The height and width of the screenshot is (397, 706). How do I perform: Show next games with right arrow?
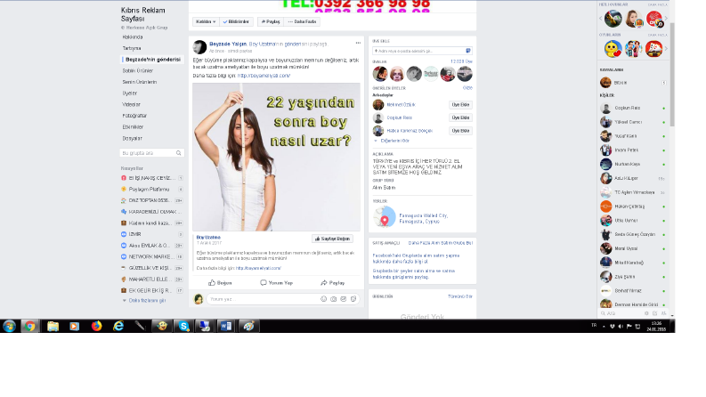[x=666, y=49]
